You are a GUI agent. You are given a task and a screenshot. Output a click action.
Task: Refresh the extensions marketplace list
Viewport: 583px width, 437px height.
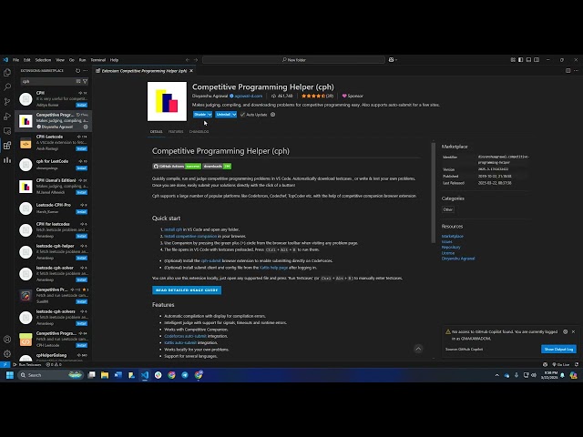click(77, 71)
